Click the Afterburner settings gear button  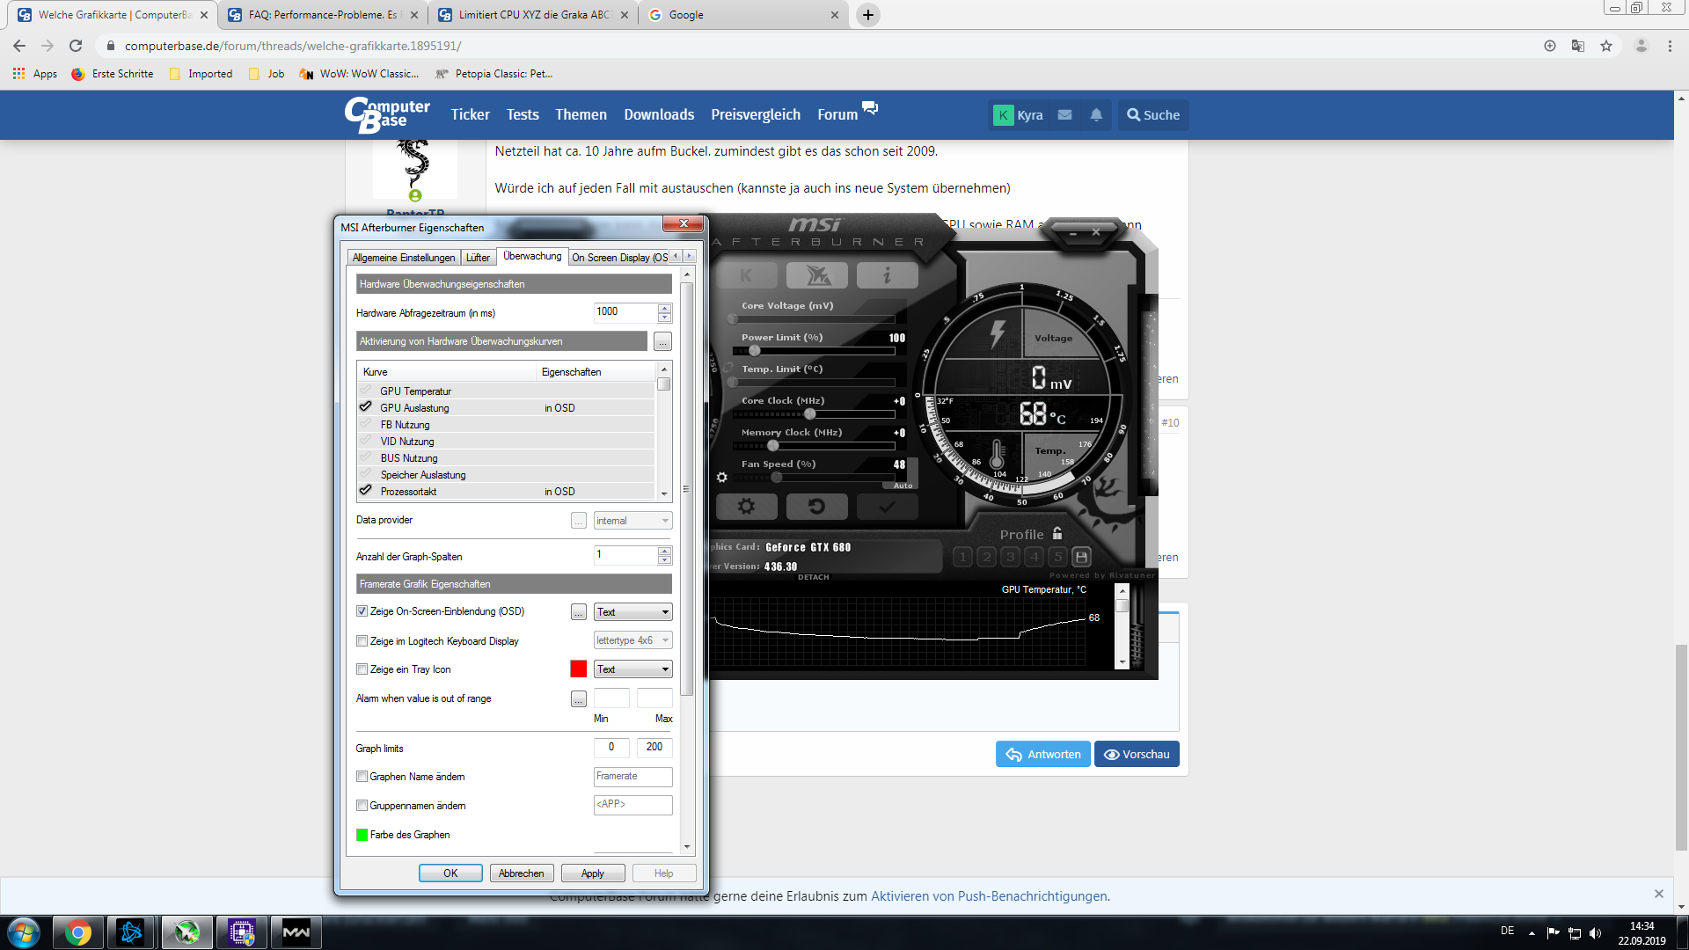pos(746,507)
